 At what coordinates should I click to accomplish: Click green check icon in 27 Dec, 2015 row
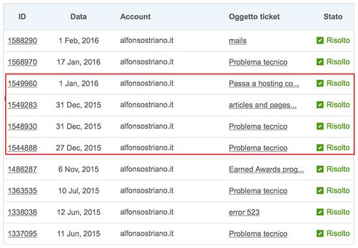click(320, 148)
